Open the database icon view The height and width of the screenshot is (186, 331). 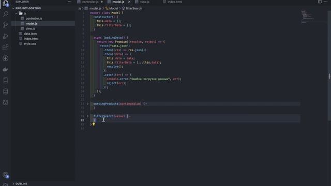tap(6, 91)
